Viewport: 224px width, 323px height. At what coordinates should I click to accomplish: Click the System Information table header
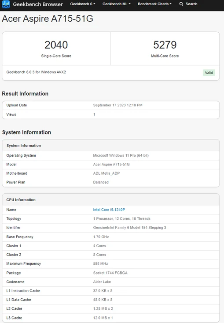tap(24, 146)
